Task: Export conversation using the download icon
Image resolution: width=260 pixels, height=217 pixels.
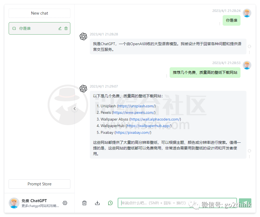Action: tap(97, 203)
